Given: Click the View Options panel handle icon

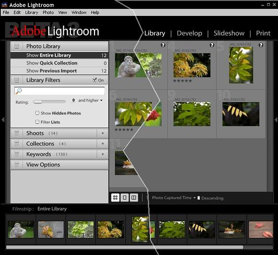Looking at the screenshot, I should (x=17, y=164).
